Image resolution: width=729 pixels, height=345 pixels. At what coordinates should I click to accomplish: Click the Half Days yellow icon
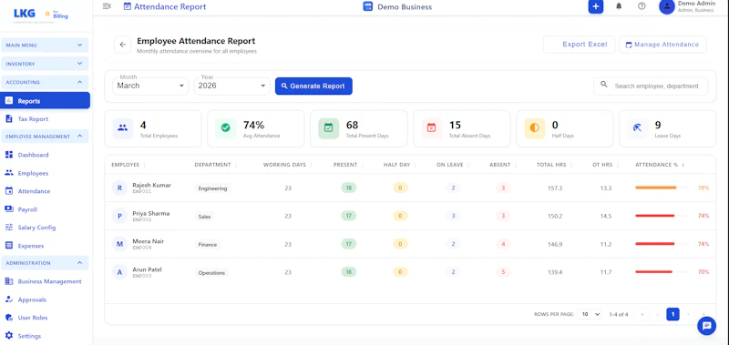tap(534, 128)
